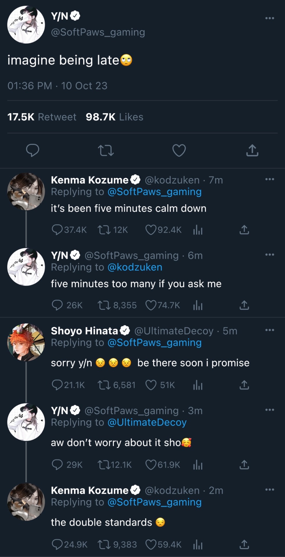This screenshot has width=285, height=557.
Task: Share the main tweet
Action: [252, 151]
